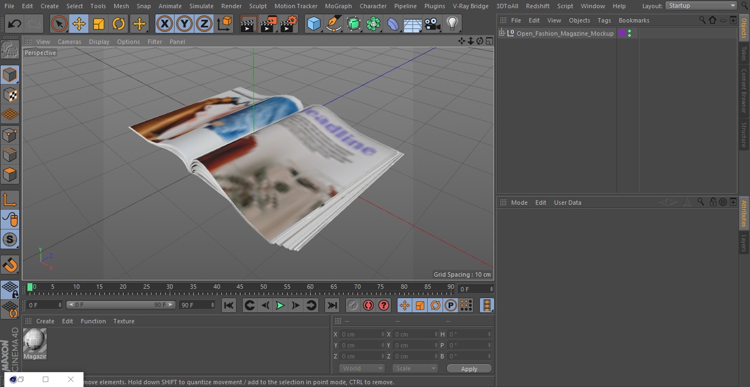This screenshot has width=750, height=387.
Task: Select Open_Fashion_Magazine_Mockup object name
Action: coord(565,33)
